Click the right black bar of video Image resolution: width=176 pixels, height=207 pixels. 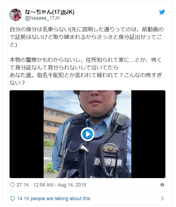(148, 134)
